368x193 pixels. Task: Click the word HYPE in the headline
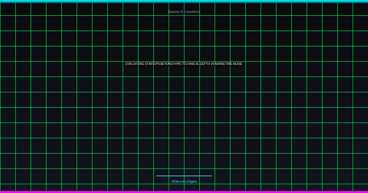[177, 64]
